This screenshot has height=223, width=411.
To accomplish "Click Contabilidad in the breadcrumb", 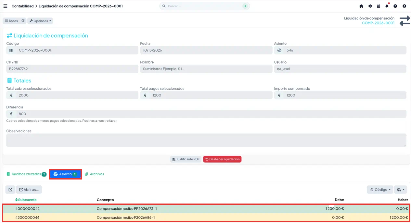I will pos(22,6).
